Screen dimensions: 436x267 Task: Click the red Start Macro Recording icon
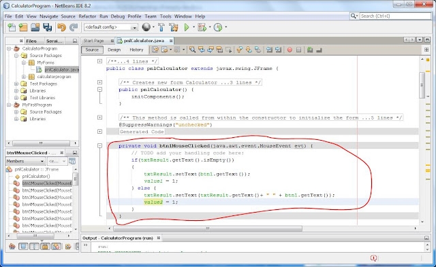[290, 50]
